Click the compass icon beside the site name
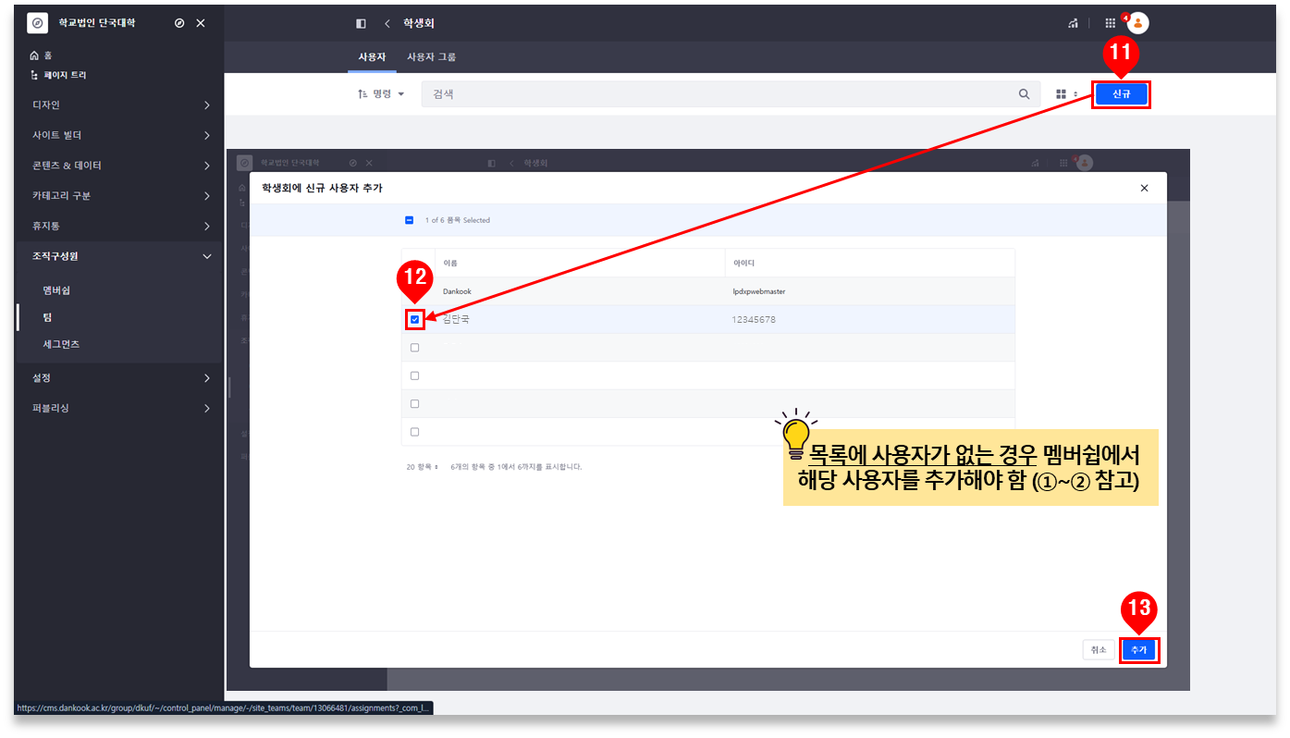Viewport: 1290px width, 738px height. (x=179, y=23)
